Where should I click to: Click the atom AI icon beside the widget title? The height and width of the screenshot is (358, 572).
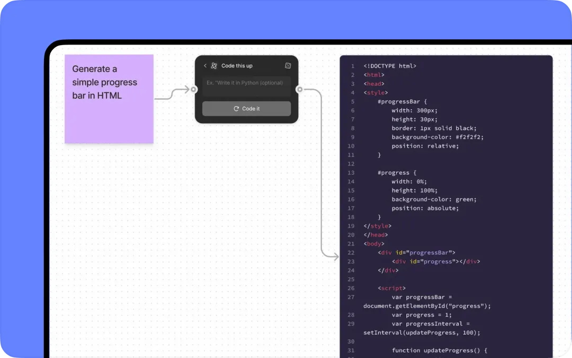click(214, 66)
